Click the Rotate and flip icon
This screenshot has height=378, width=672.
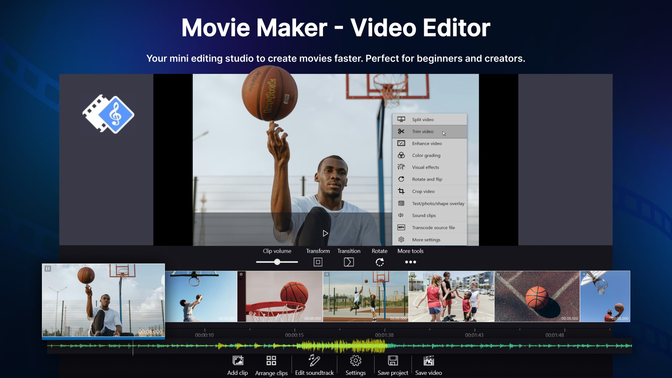401,179
